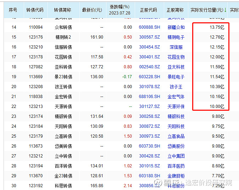Open stock code 300973.SZ link

[149, 136]
